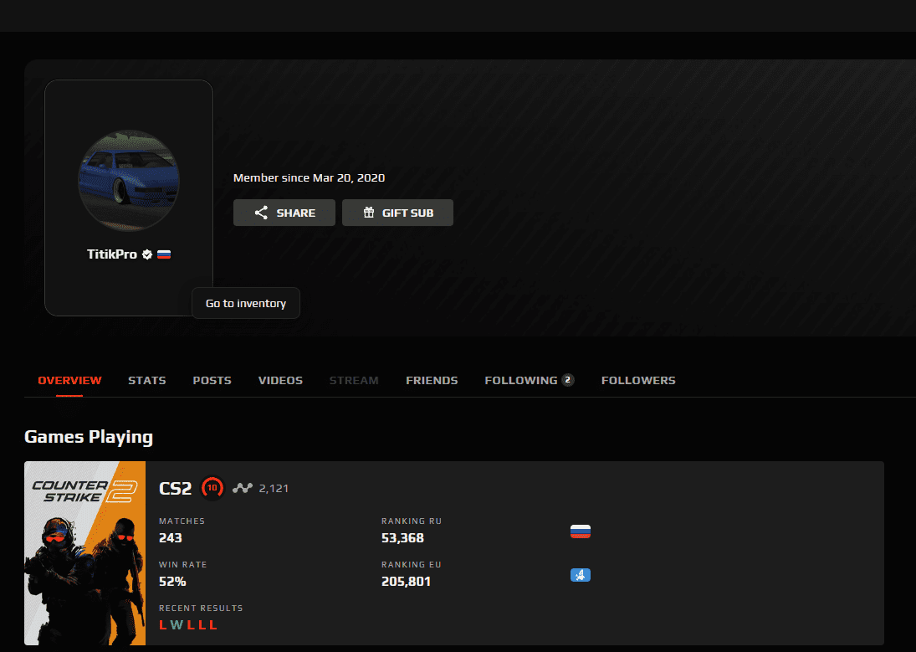Image resolution: width=916 pixels, height=652 pixels.
Task: Click the Elo graph icon beside 2,121
Action: pyautogui.click(x=243, y=488)
